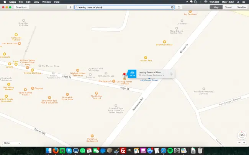This screenshot has height=155, width=249.
Task: Click the red pin on the map
Action: [124, 74]
